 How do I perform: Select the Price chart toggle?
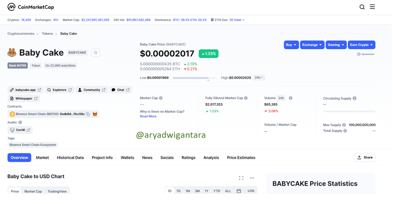(15, 191)
